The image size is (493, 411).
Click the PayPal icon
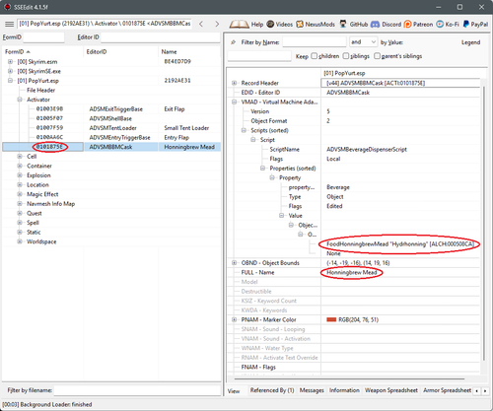pyautogui.click(x=466, y=24)
